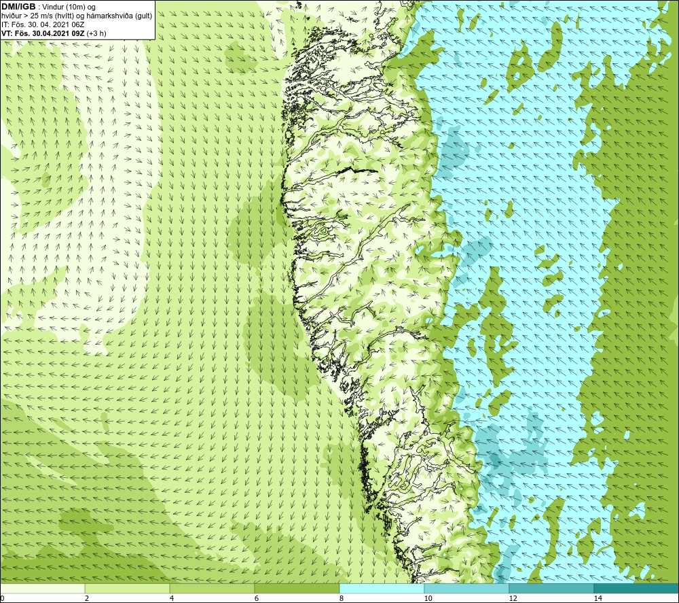Click the 8–10 m/s light cyan legend swatch
679x603 pixels.
pos(382,588)
